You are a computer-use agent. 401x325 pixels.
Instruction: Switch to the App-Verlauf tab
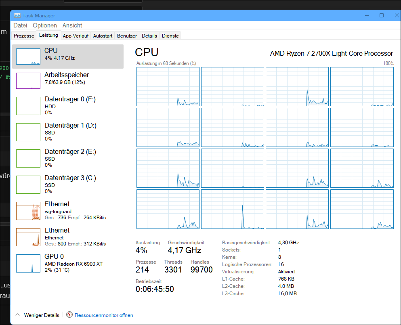coord(76,36)
